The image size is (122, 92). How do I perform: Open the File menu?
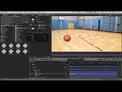pyautogui.click(x=10, y=12)
